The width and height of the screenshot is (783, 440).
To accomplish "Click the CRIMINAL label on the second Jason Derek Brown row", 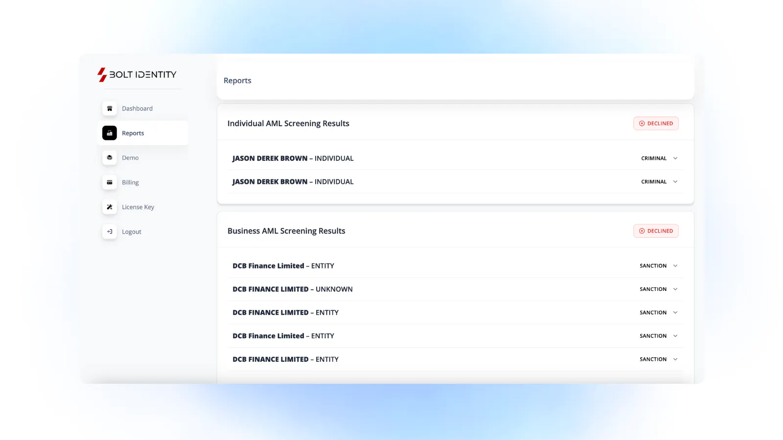I will tap(654, 182).
